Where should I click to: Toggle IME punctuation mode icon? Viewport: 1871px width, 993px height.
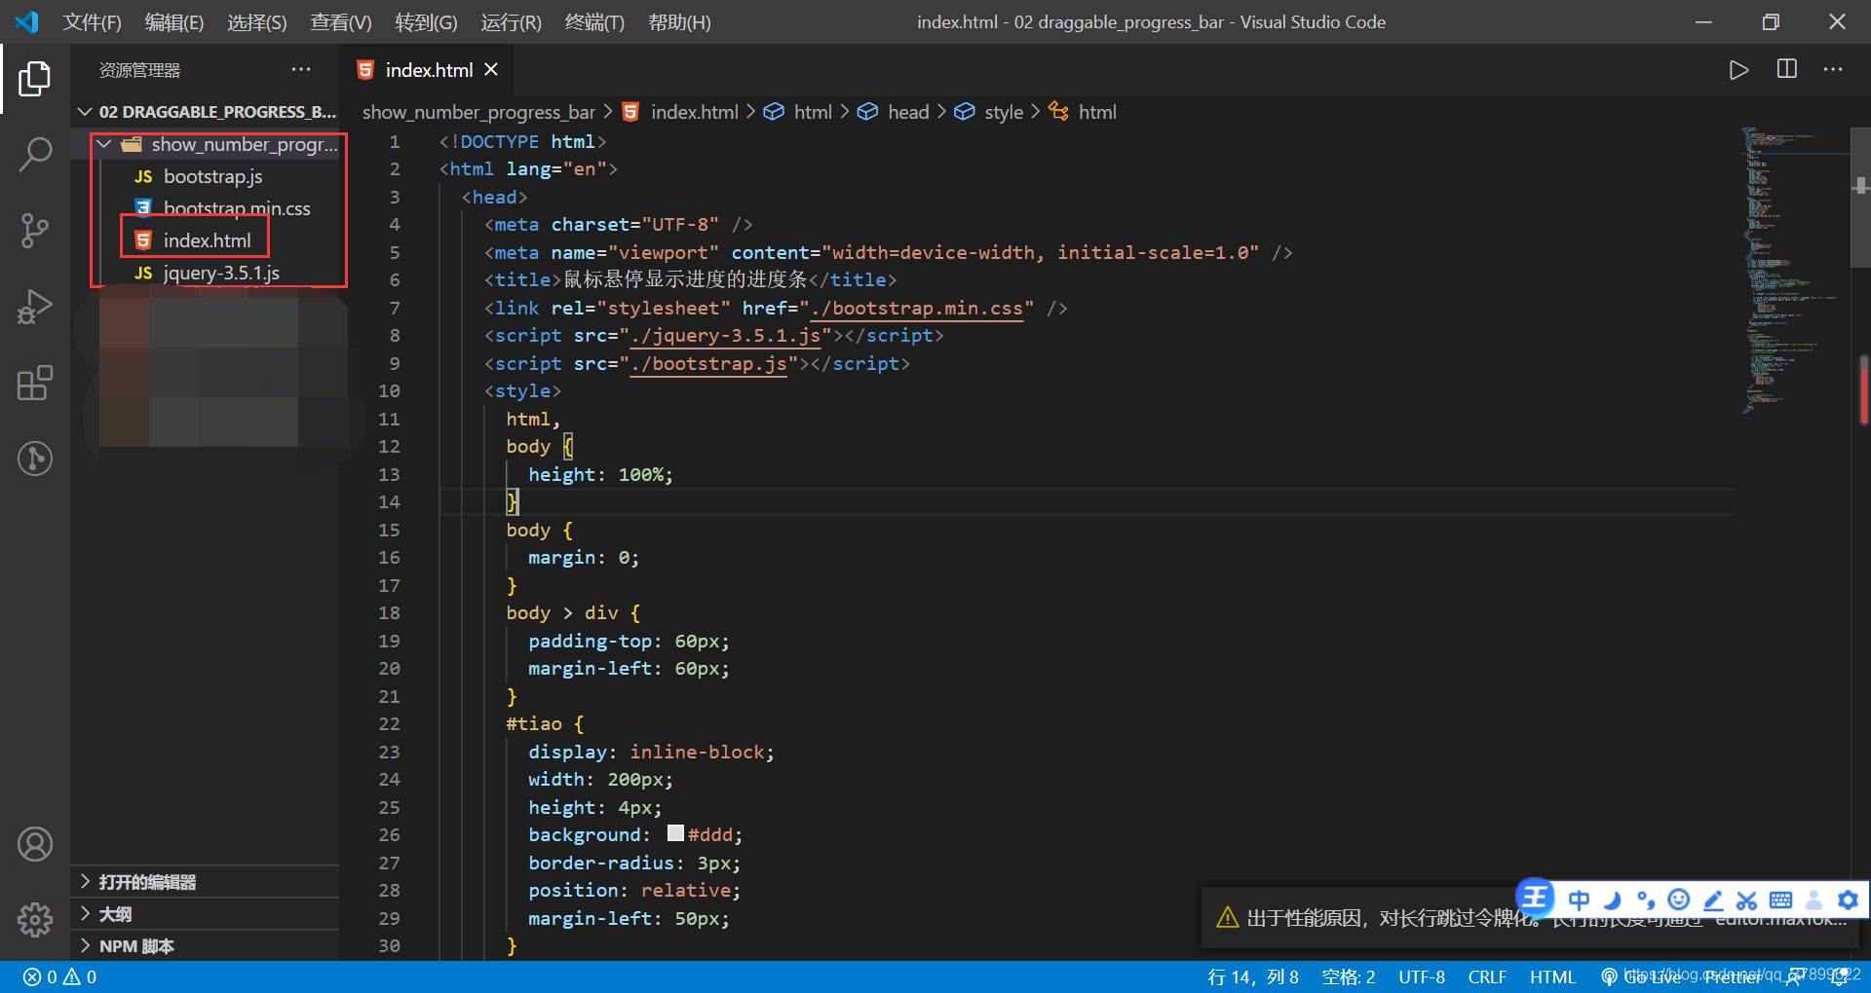1646,900
